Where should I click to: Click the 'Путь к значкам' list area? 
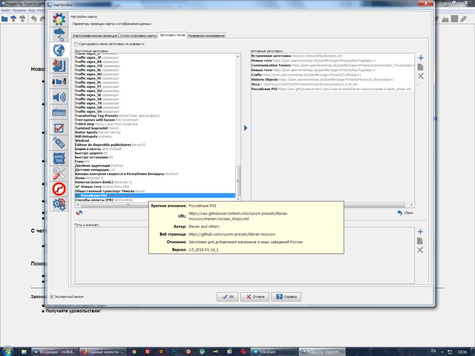(x=245, y=256)
